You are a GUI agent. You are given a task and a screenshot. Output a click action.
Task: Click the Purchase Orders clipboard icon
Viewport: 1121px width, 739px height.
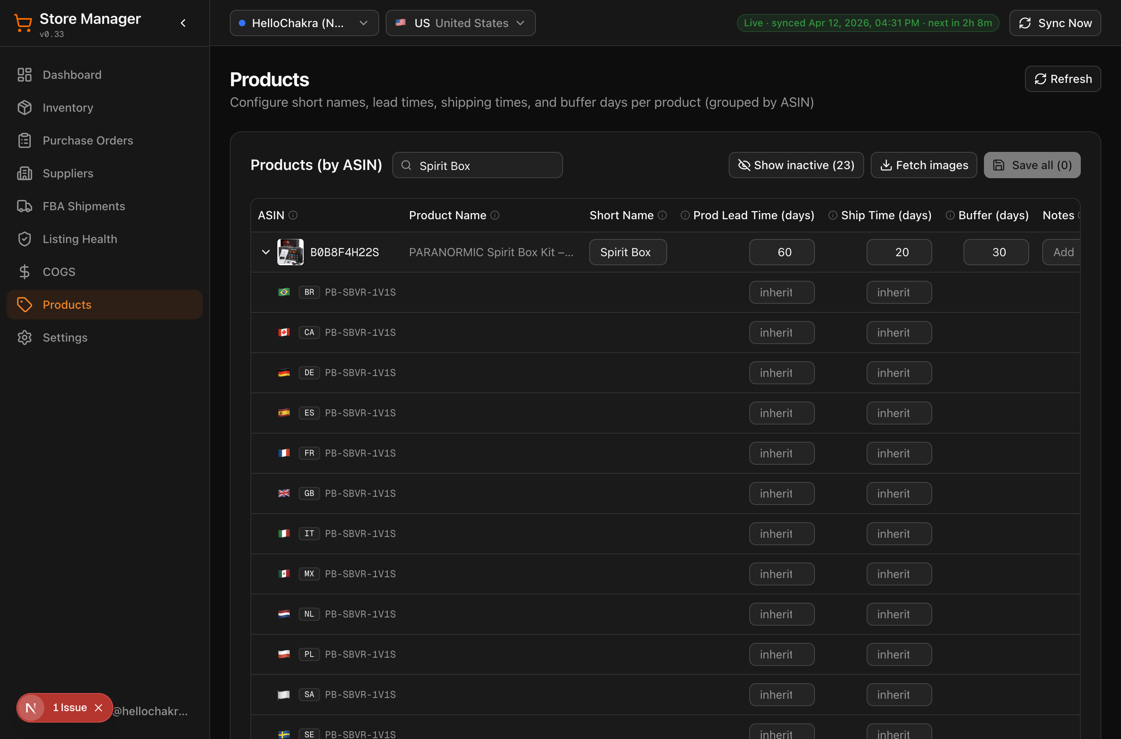pyautogui.click(x=25, y=140)
